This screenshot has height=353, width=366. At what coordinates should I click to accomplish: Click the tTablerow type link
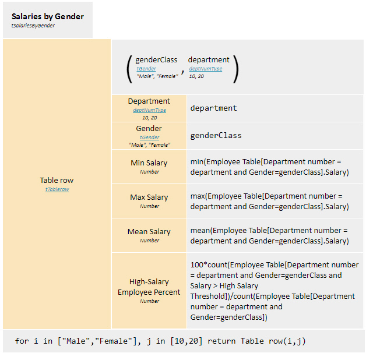pos(57,189)
